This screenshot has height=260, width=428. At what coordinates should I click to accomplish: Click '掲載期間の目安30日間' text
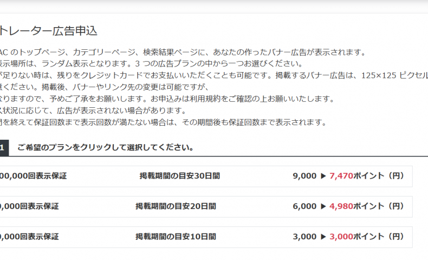[x=180, y=176]
